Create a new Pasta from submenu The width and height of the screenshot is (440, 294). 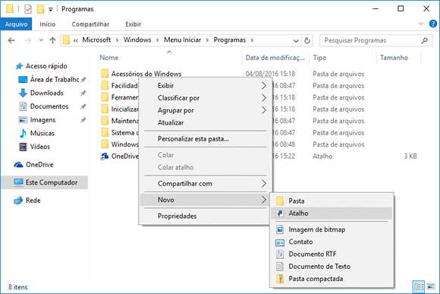[332, 201]
